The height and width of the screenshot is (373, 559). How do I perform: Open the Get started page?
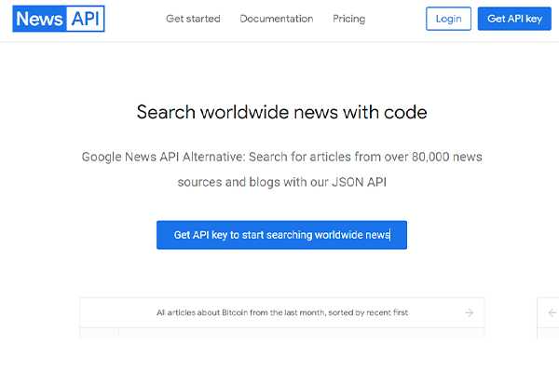tap(193, 19)
